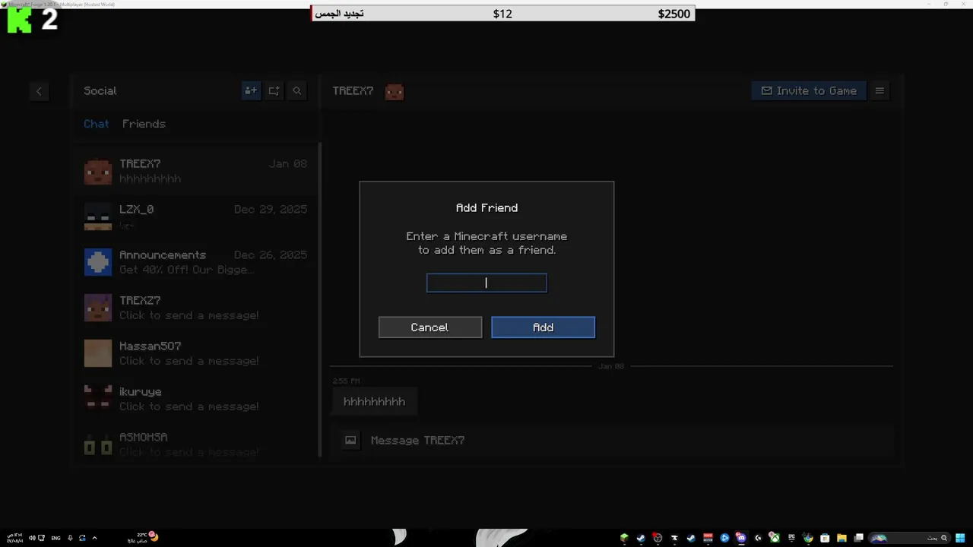Click the Windows Start button
This screenshot has height=547, width=973.
pos(960,538)
